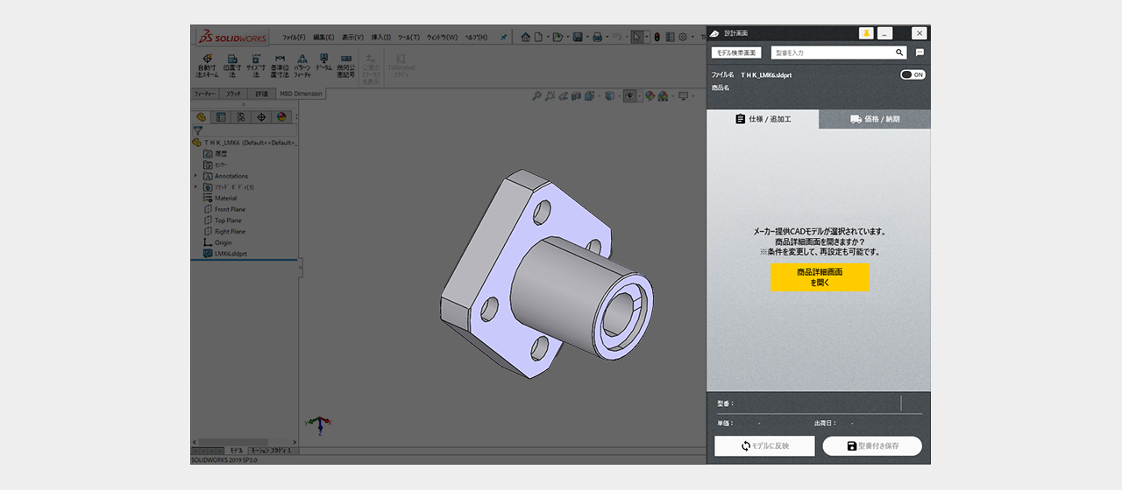Expand the ソリッドボディ(1) tree node
Image resolution: width=1122 pixels, height=490 pixels.
click(x=195, y=187)
